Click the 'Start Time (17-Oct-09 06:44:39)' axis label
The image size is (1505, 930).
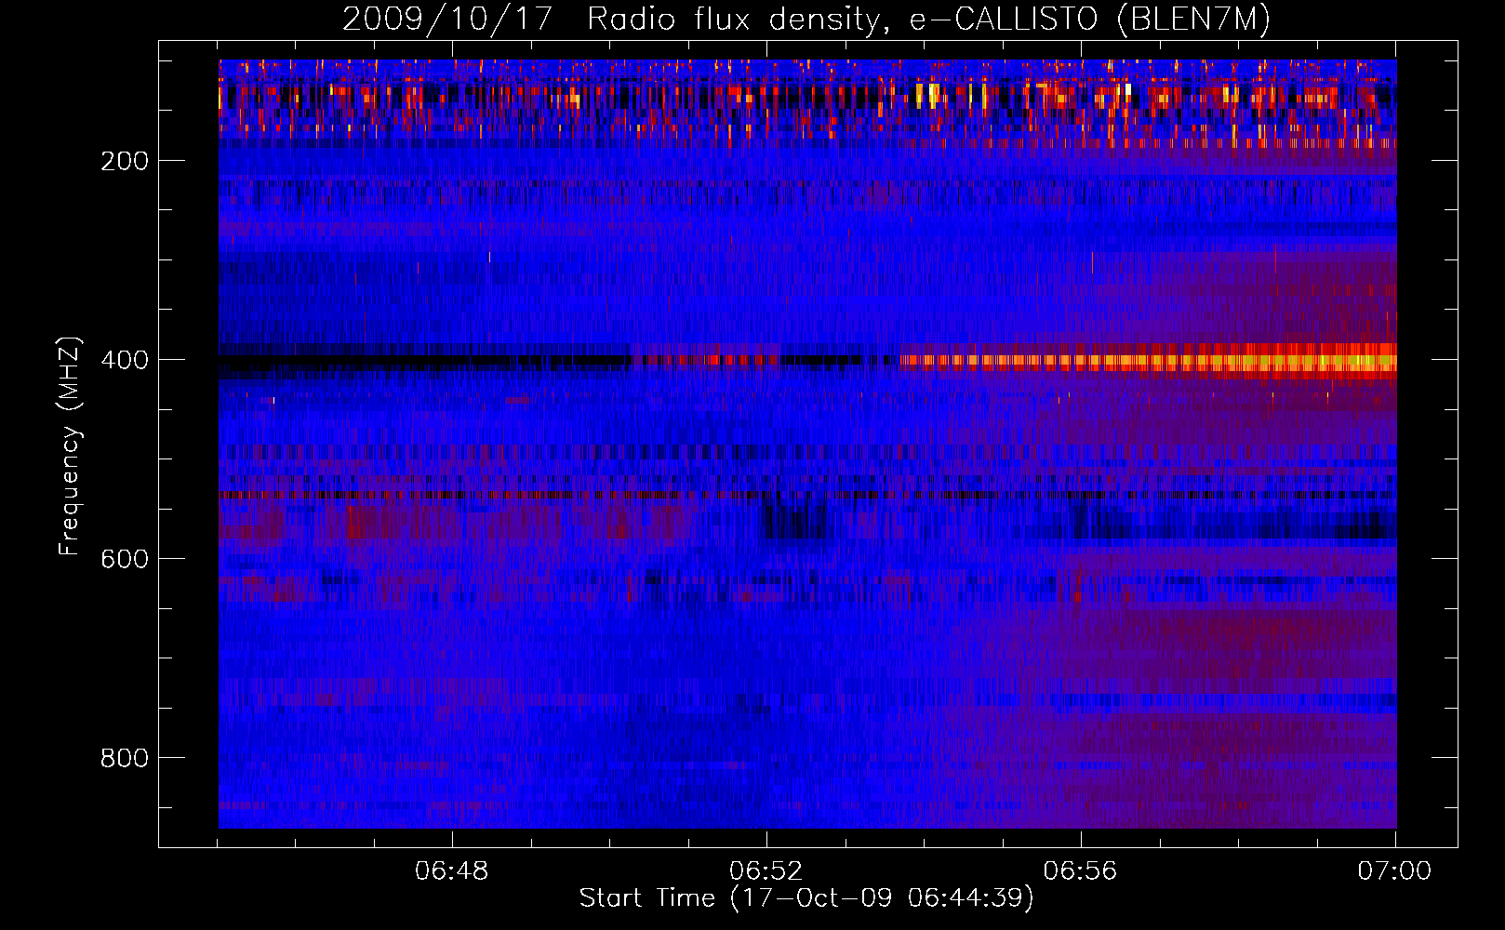point(806,898)
